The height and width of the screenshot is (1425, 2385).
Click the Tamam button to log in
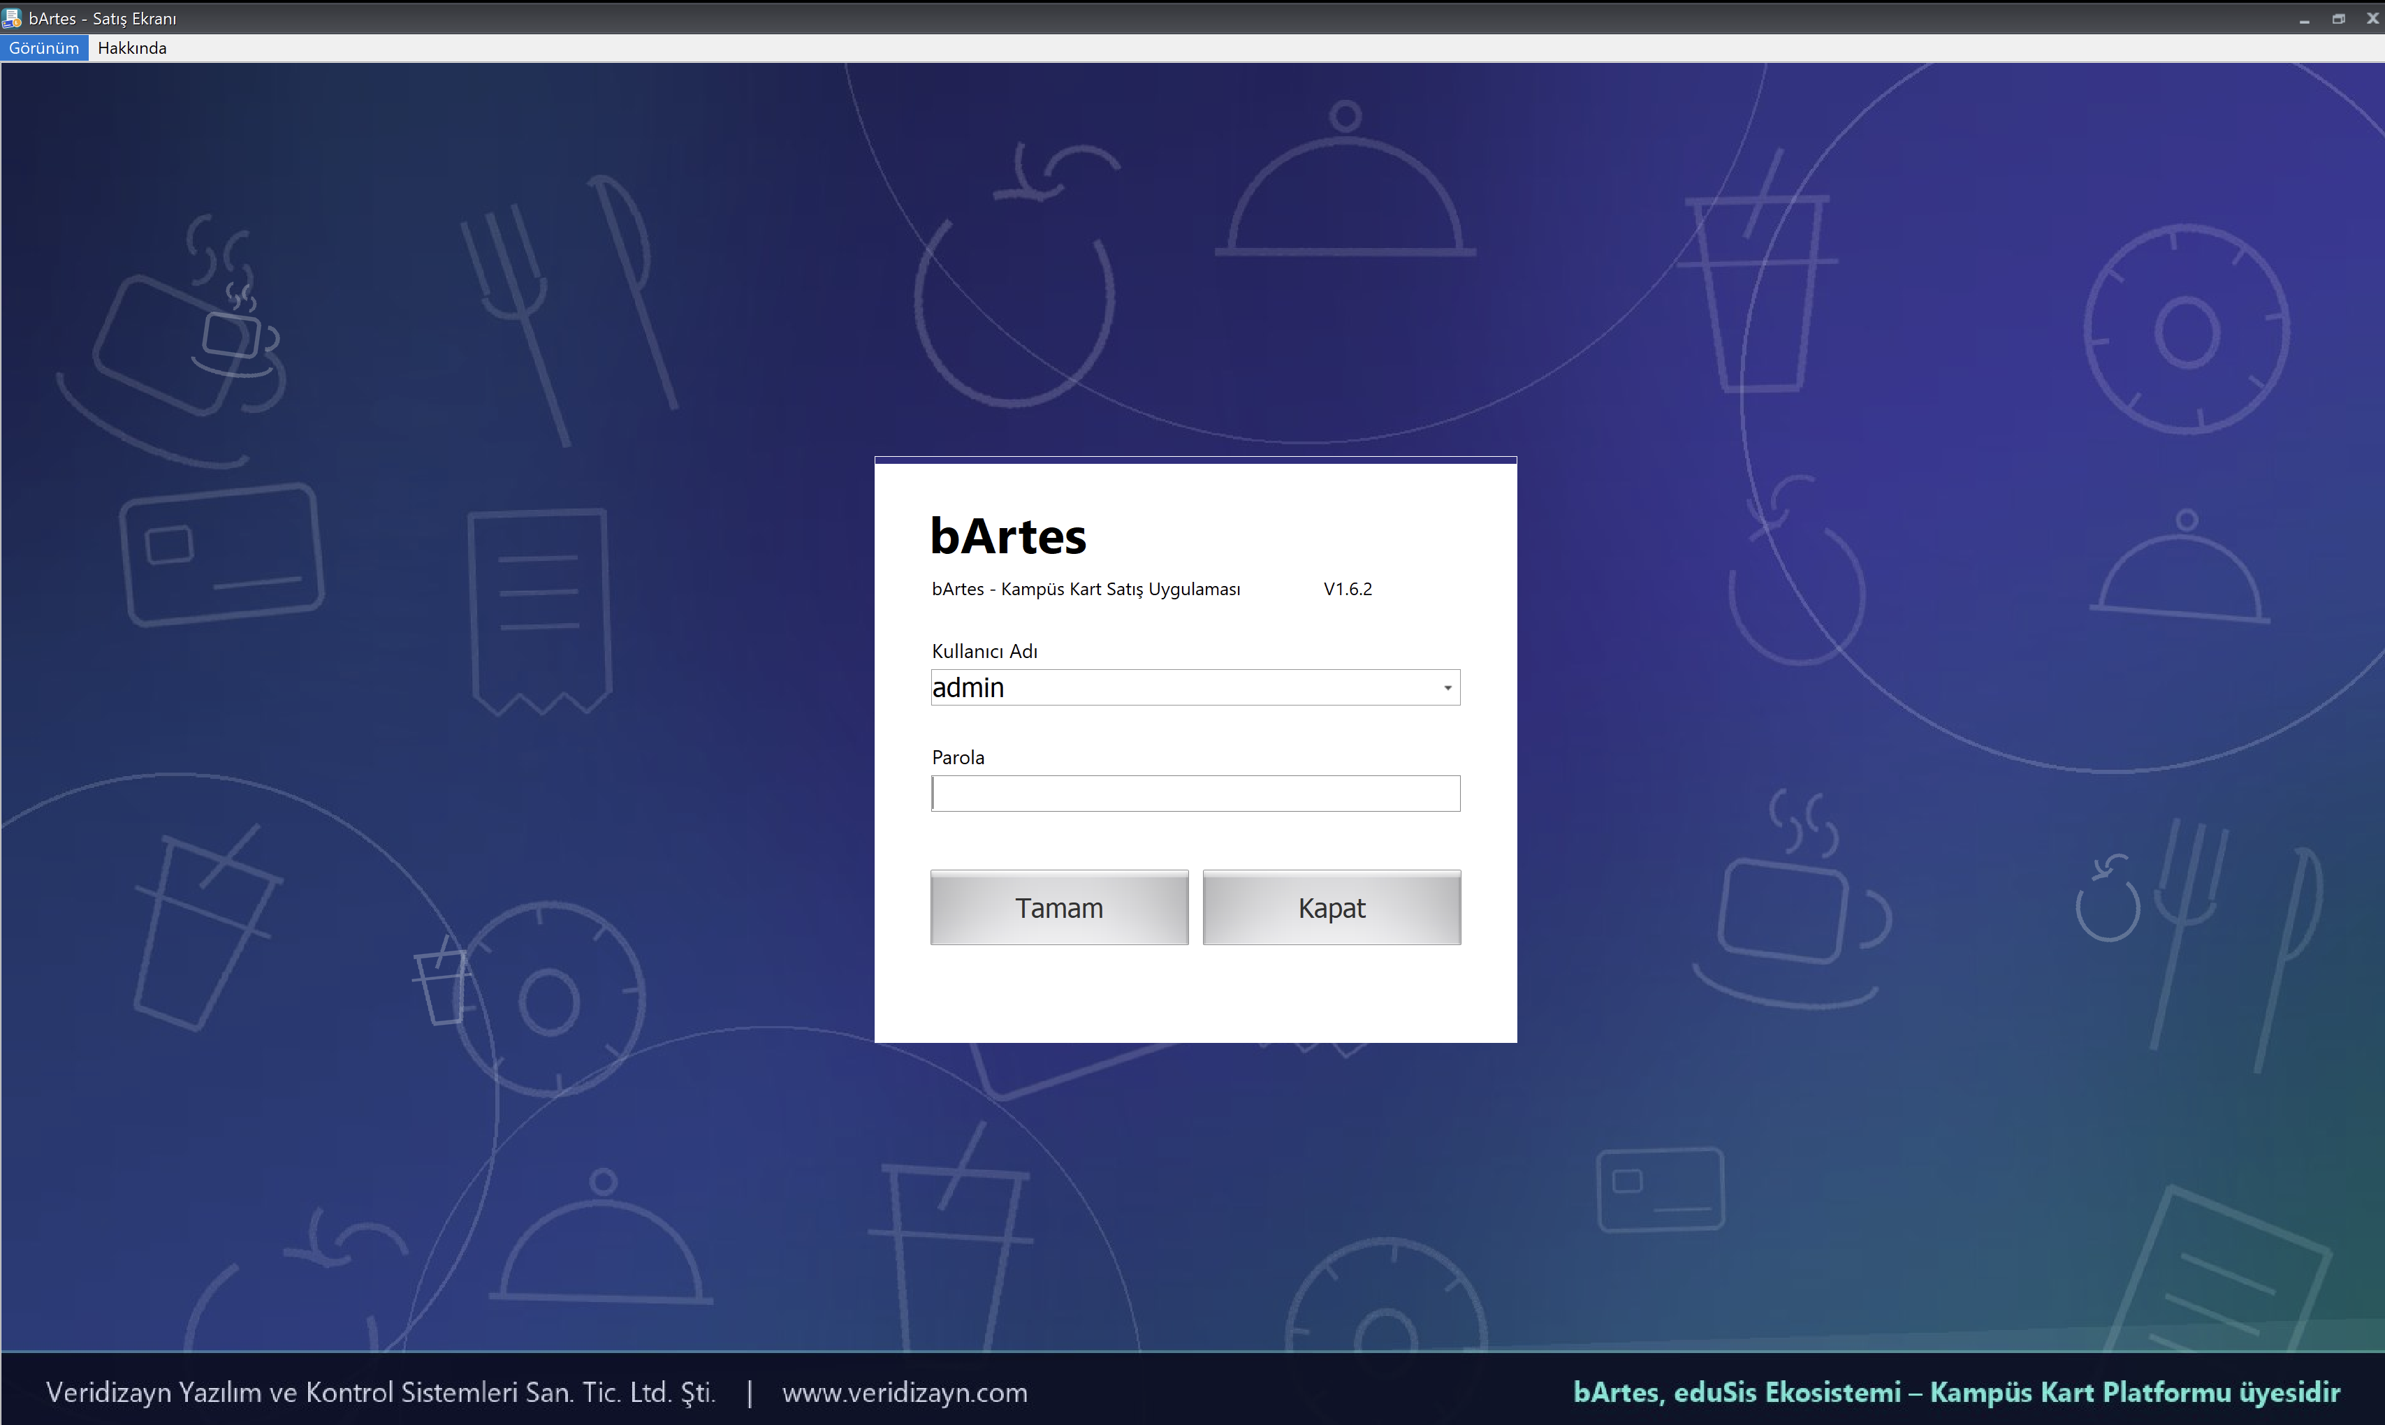tap(1059, 907)
